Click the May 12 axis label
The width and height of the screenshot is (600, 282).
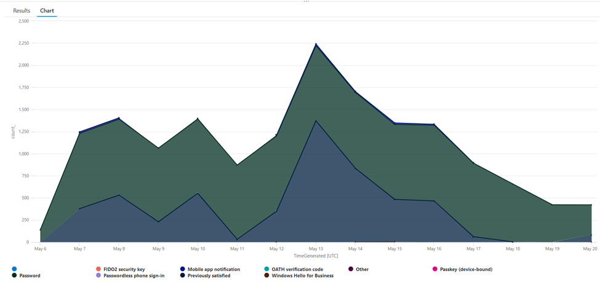coord(276,248)
